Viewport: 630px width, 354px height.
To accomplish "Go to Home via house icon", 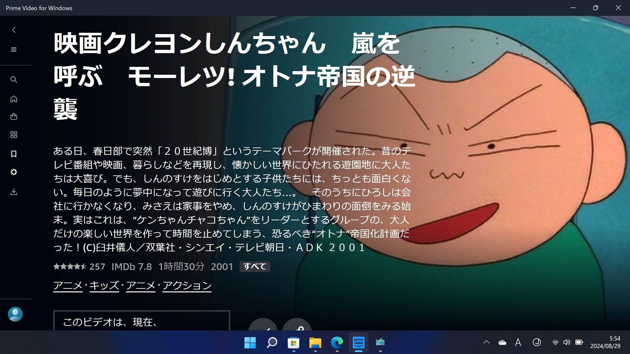I will pyautogui.click(x=14, y=99).
